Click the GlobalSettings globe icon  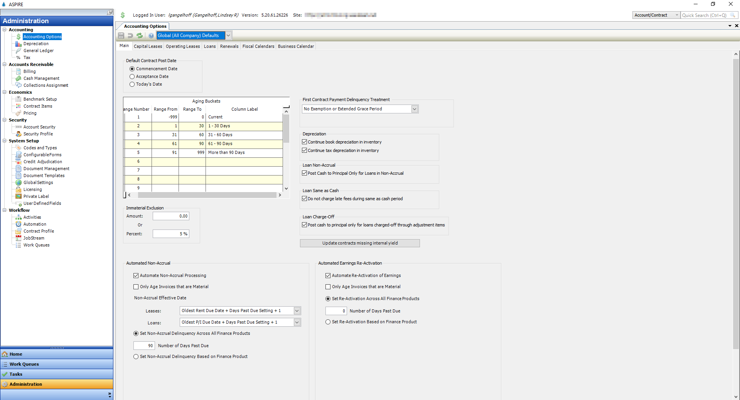[19, 182]
